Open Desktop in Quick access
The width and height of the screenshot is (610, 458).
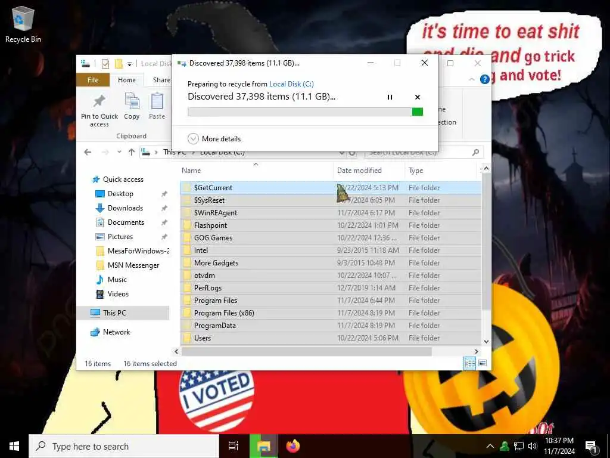pyautogui.click(x=120, y=194)
